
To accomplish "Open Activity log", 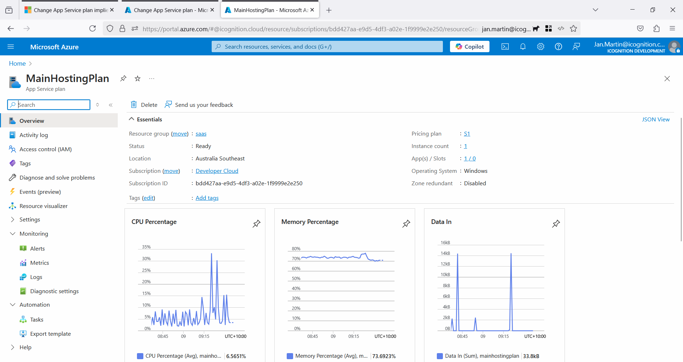I will click(34, 135).
